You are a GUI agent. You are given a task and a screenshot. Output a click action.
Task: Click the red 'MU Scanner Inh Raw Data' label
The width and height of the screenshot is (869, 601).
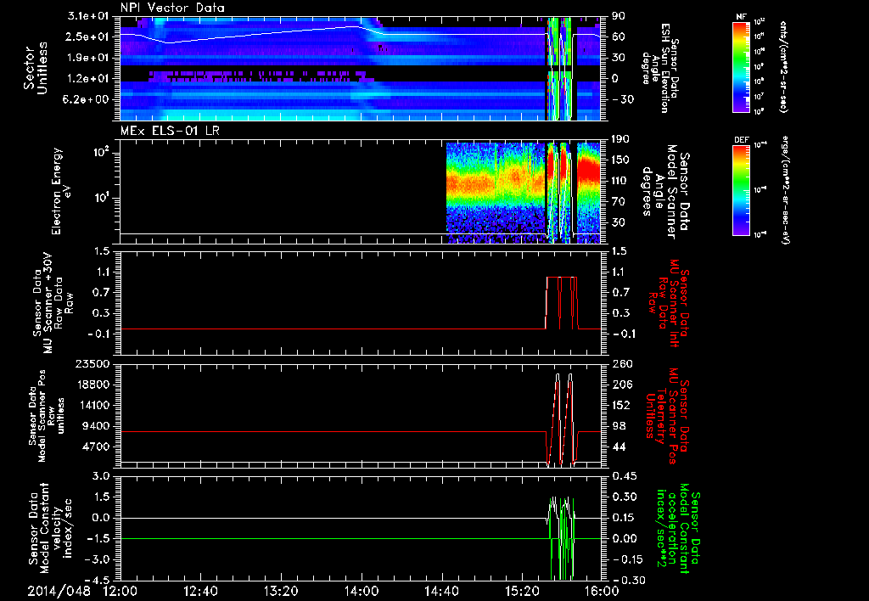[669, 303]
